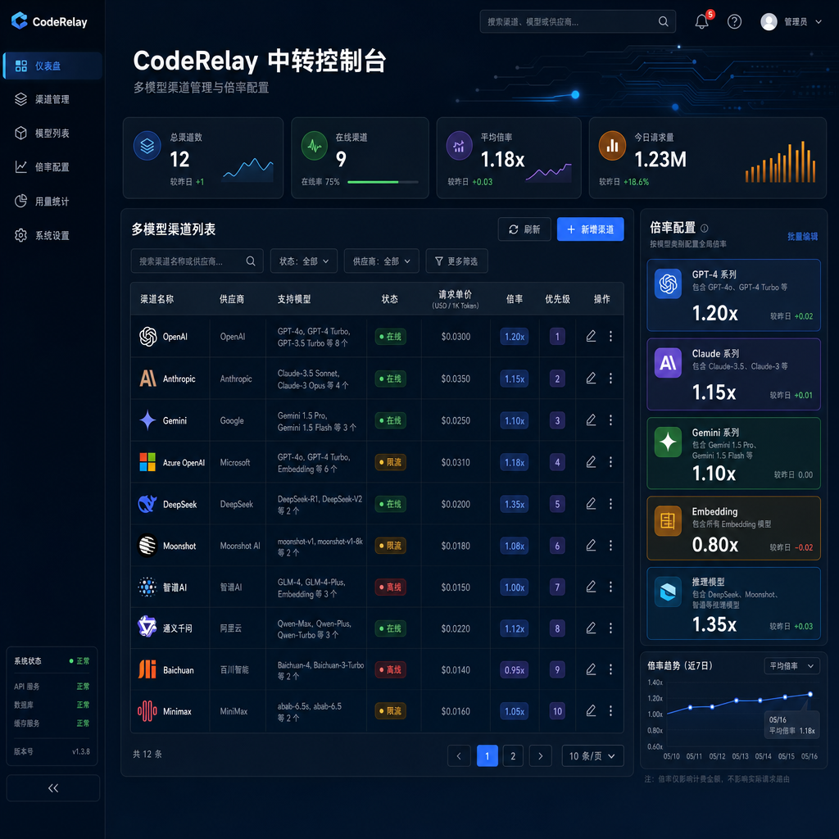
Task: Open 模型列表 in the sidebar
Action: (x=52, y=134)
